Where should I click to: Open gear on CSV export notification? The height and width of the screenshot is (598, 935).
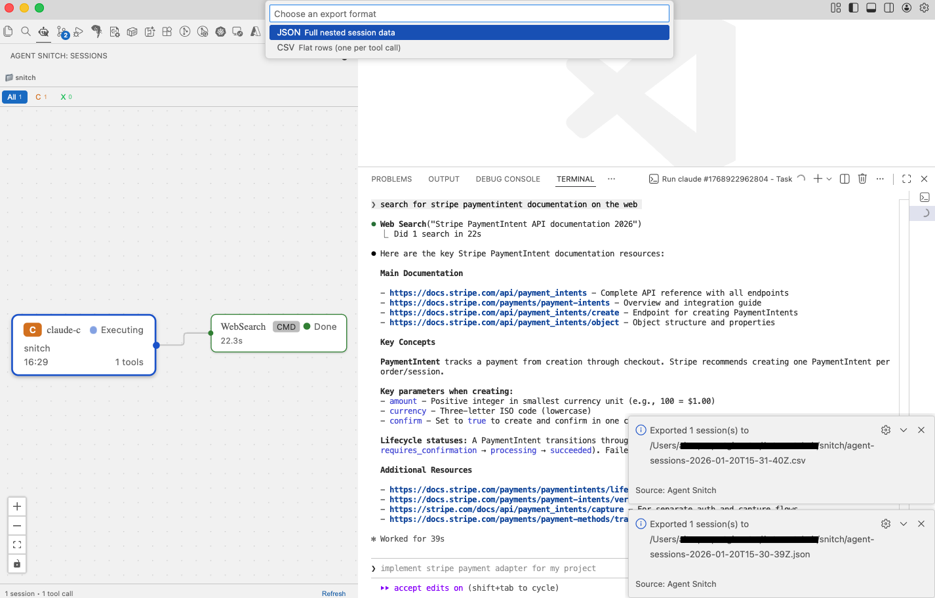pos(886,430)
